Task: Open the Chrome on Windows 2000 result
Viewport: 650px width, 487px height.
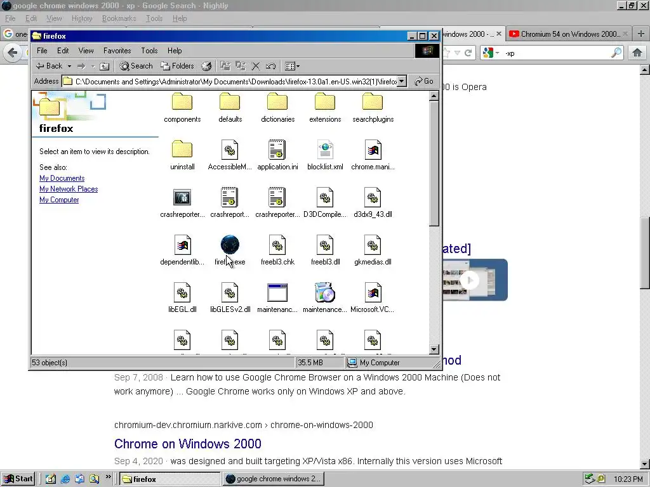Action: tap(188, 443)
